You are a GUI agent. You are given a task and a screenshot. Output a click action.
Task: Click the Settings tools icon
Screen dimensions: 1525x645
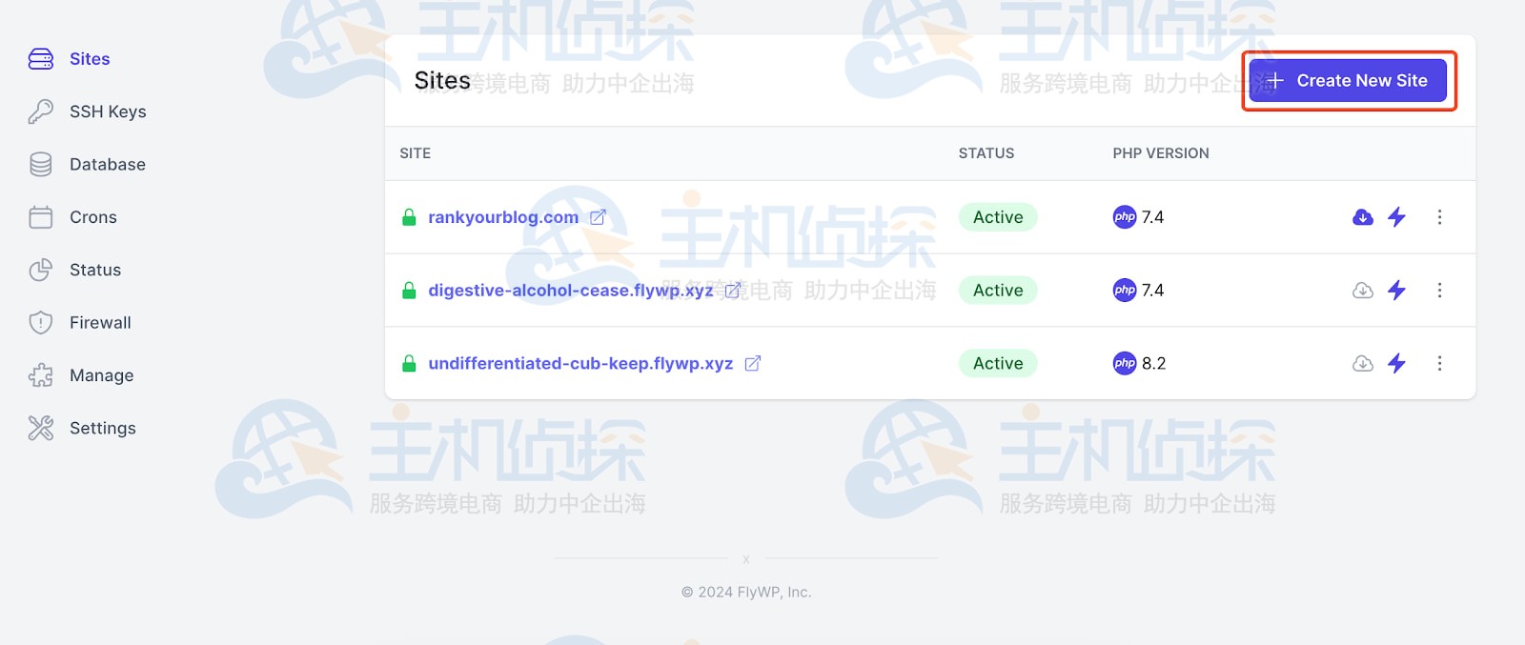(x=41, y=428)
